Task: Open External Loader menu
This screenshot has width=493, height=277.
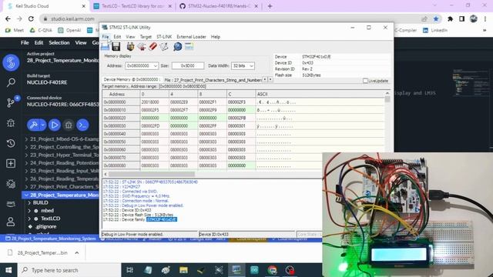Action: 191,37
